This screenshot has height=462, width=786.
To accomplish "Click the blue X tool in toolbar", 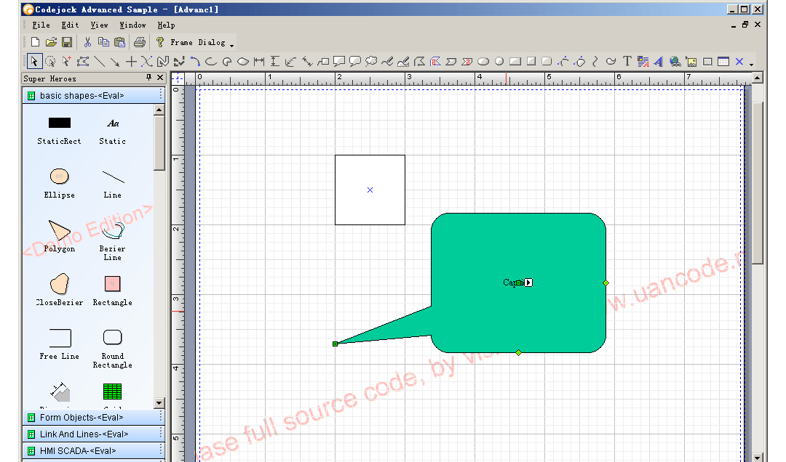I will pos(739,62).
